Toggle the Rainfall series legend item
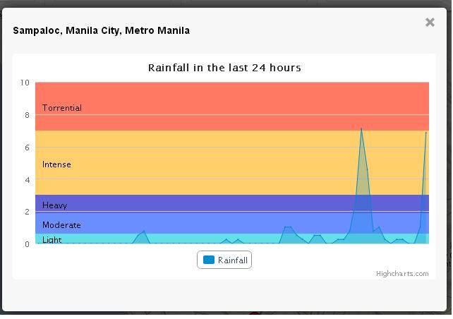 click(x=224, y=260)
